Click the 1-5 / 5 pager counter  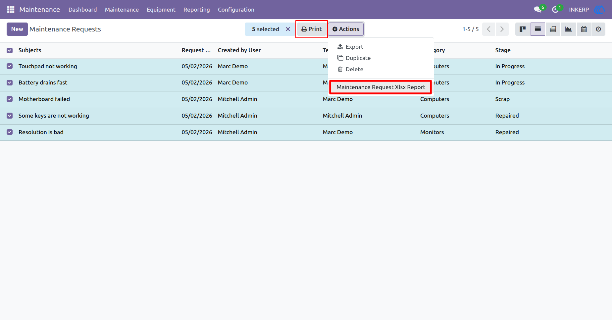coord(471,29)
